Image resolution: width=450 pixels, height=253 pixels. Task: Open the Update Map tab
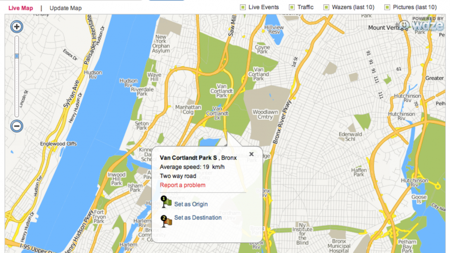[x=66, y=8]
